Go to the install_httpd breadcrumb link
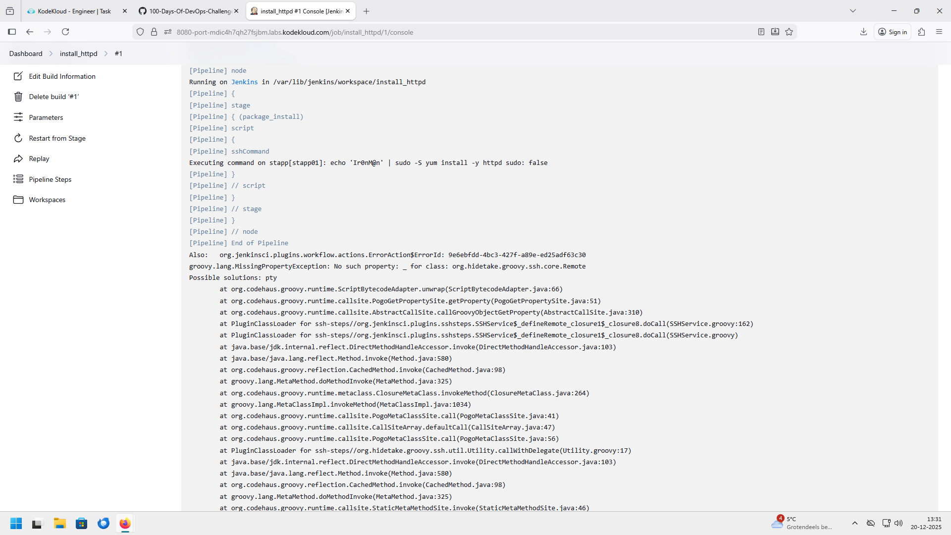Viewport: 951px width, 535px height. pos(78,53)
